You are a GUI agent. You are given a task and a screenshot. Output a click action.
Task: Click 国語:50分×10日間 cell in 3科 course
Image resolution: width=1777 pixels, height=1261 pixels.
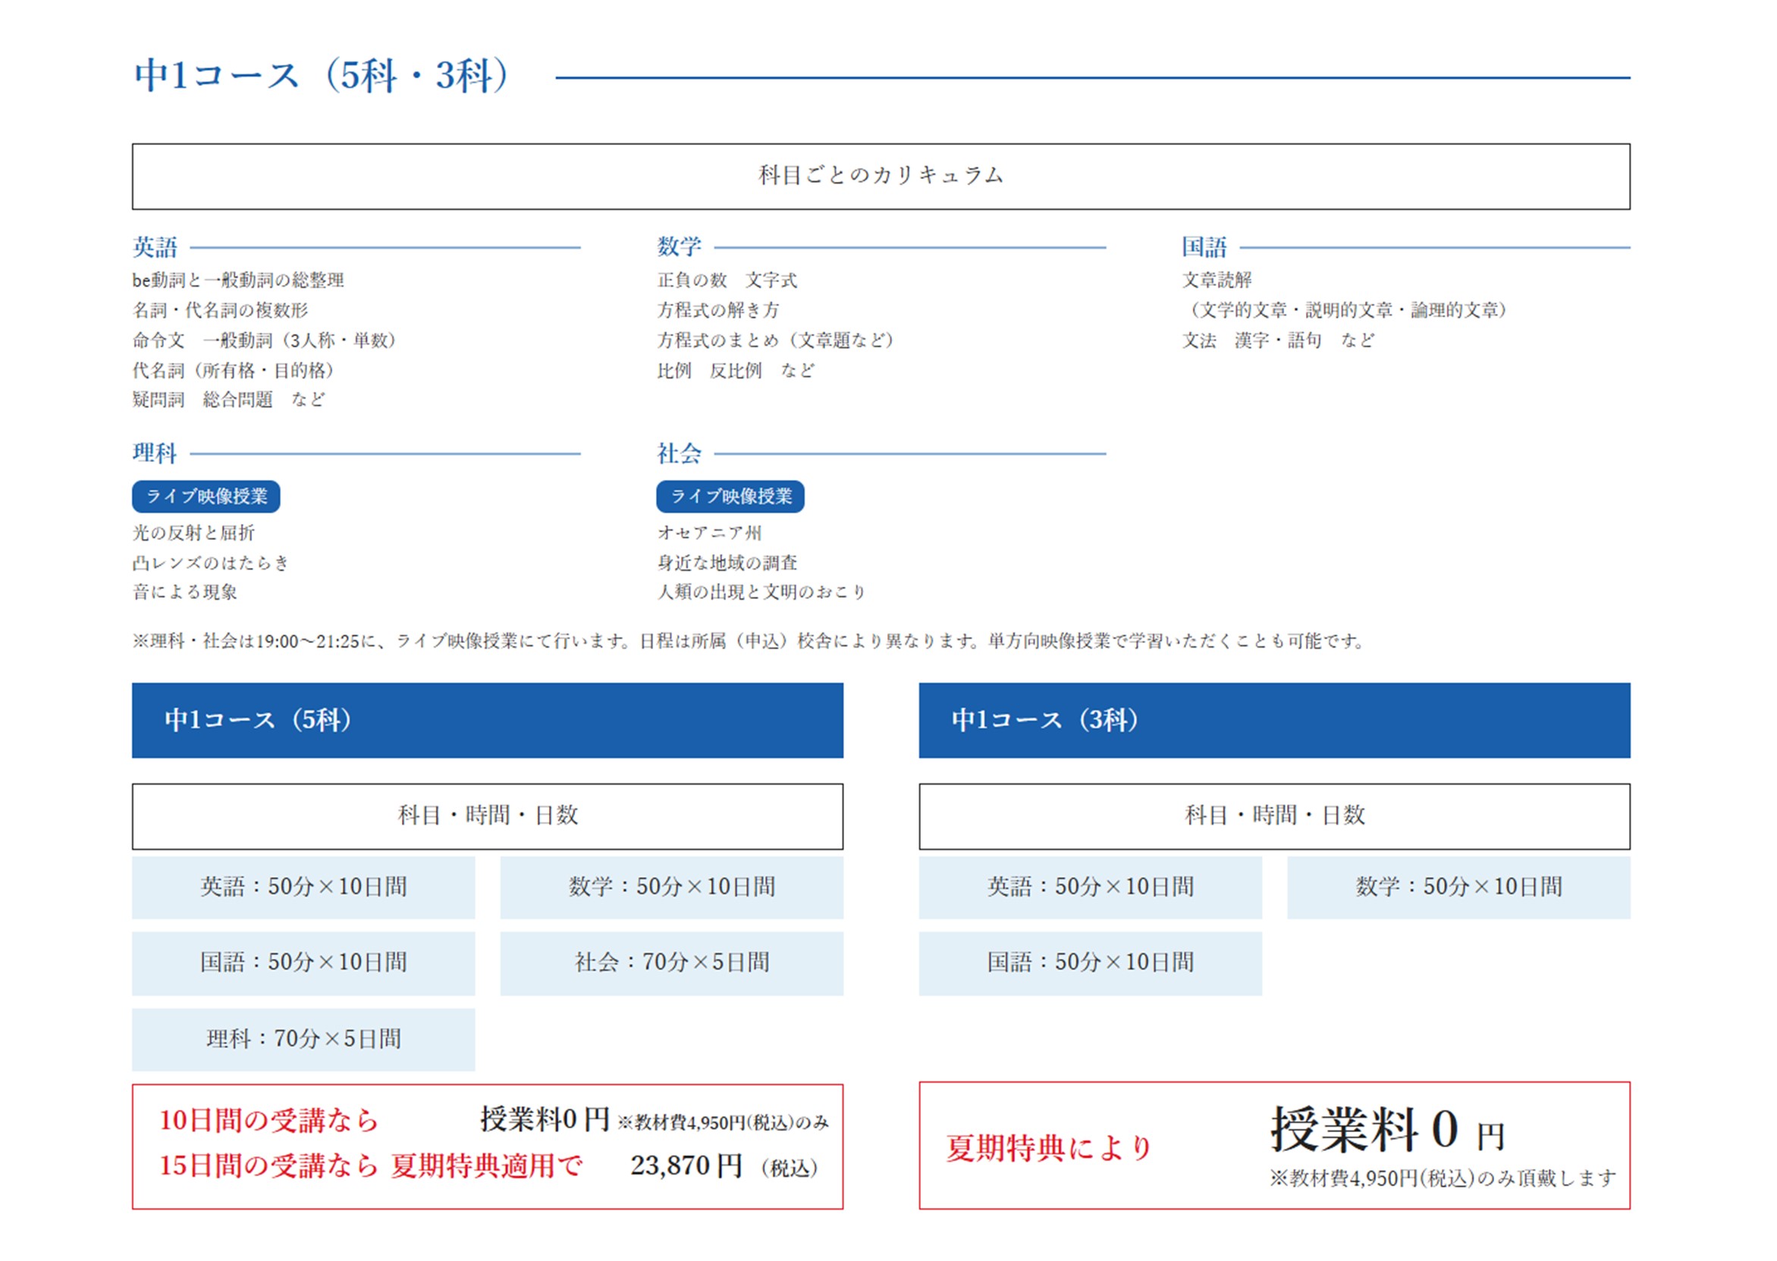(1090, 963)
